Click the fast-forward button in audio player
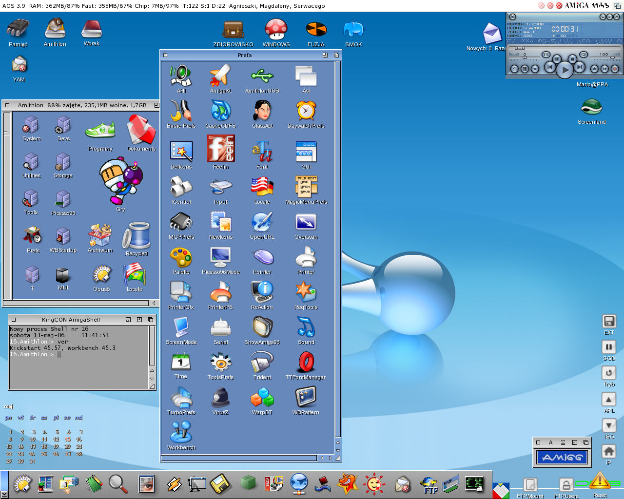The image size is (624, 499). pos(604,69)
